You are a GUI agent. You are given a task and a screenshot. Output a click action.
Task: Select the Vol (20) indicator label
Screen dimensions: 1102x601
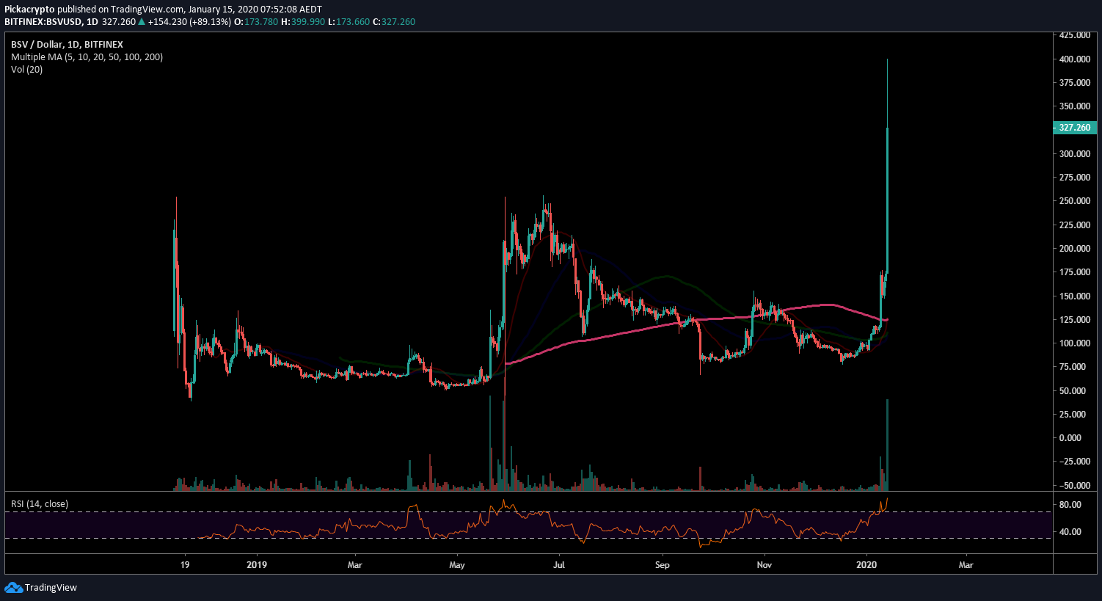pos(26,70)
